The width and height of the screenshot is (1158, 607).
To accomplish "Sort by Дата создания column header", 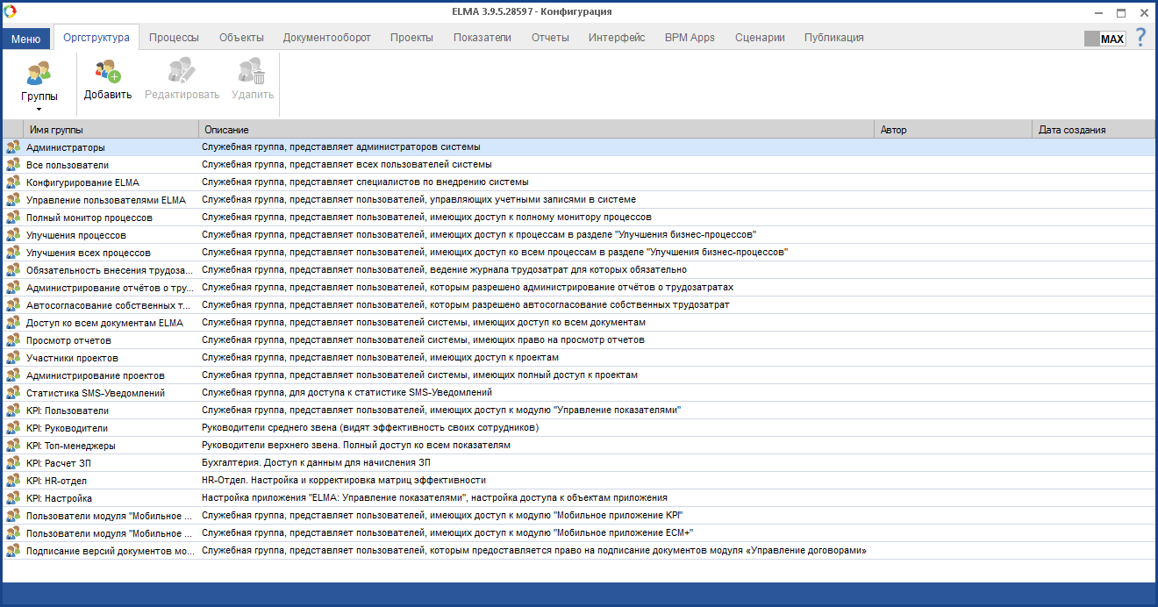I will click(1094, 130).
